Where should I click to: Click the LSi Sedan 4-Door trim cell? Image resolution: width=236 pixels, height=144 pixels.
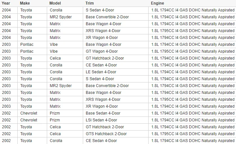tap(101, 120)
